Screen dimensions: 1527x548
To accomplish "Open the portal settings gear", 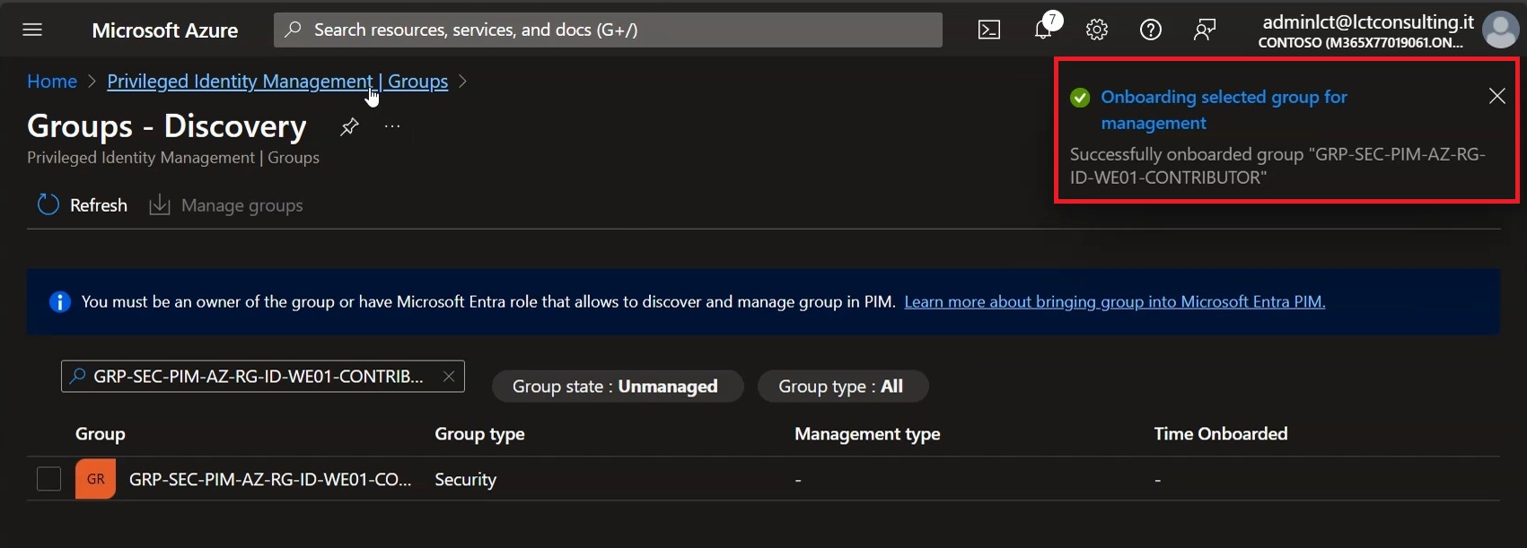I will coord(1097,30).
